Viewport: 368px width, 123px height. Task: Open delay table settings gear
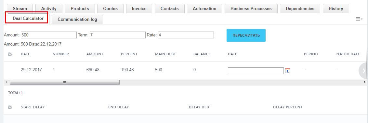tap(10, 107)
